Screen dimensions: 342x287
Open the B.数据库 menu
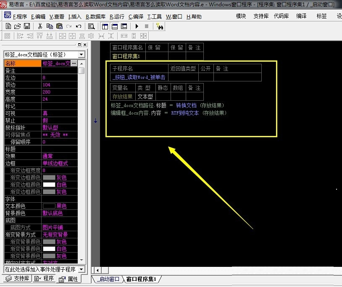(x=95, y=16)
